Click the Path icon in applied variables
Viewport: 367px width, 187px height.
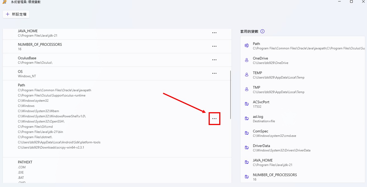click(x=247, y=46)
